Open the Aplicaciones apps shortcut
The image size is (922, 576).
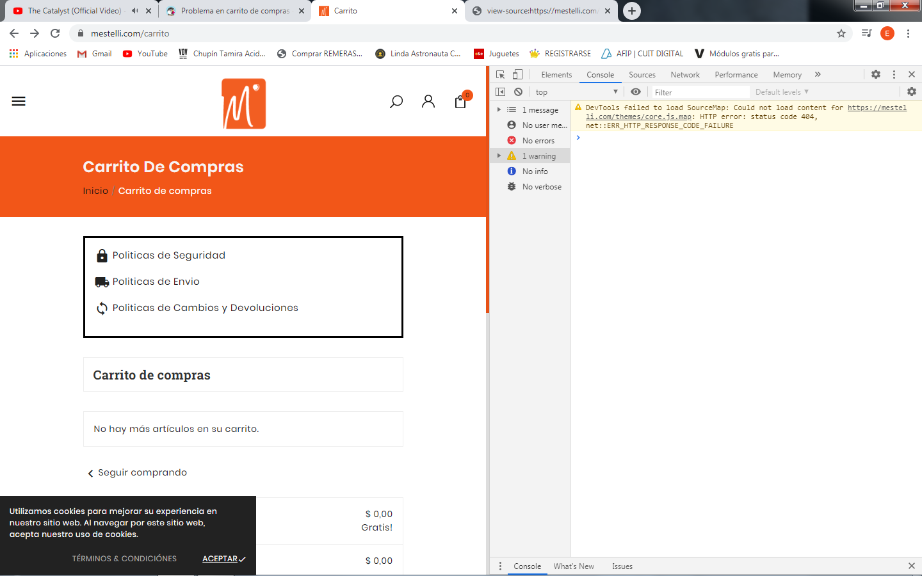coord(38,54)
